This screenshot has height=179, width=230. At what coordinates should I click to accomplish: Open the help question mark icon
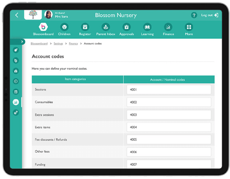click(194, 15)
